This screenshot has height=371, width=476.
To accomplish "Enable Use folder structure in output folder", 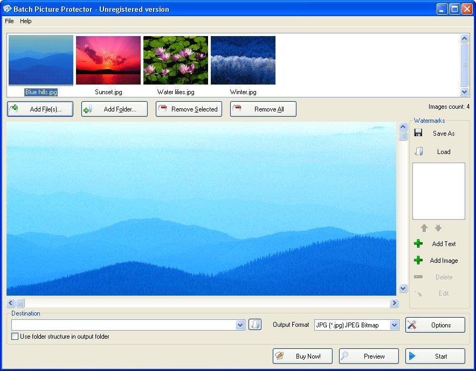I will coord(15,337).
